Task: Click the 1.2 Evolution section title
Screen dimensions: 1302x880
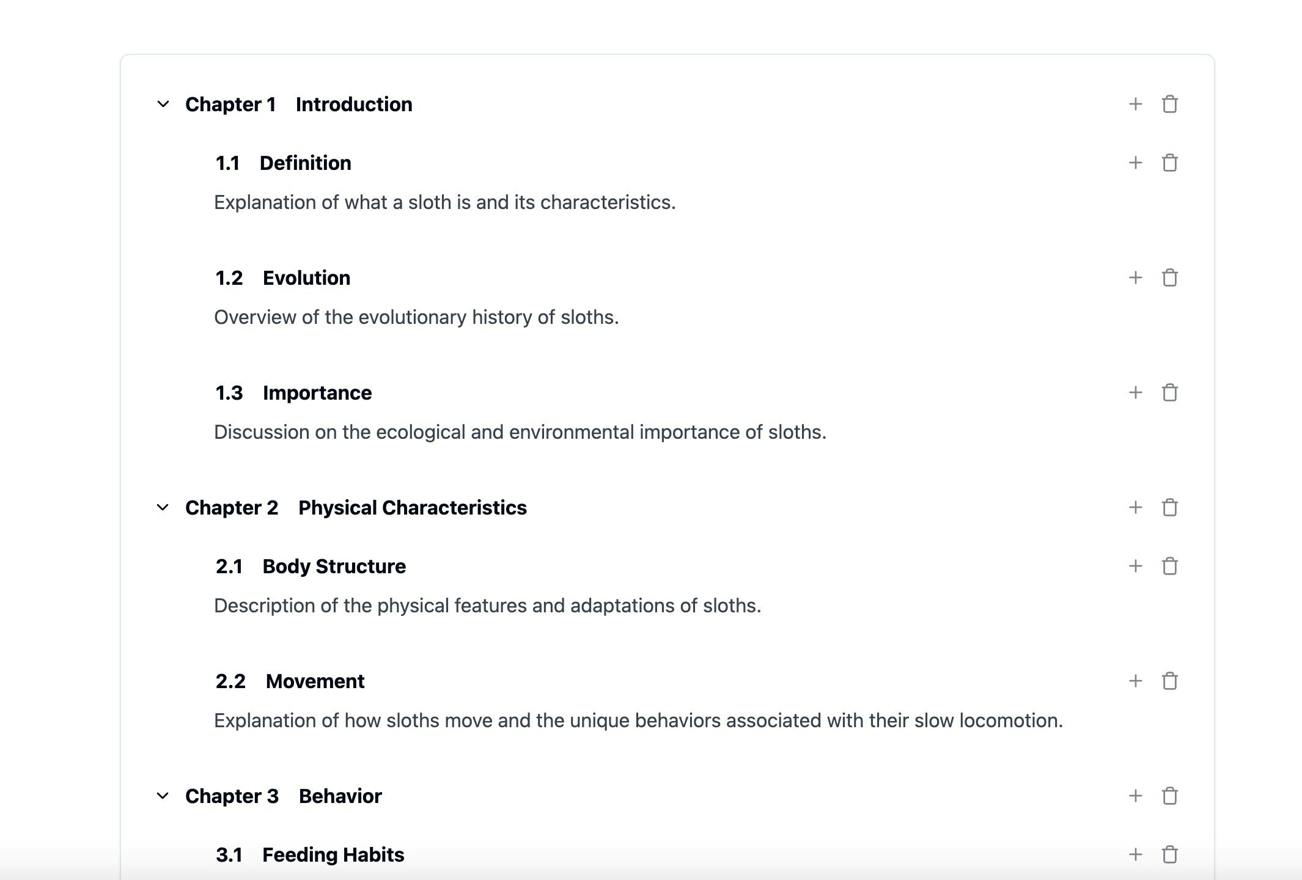Action: pos(306,278)
